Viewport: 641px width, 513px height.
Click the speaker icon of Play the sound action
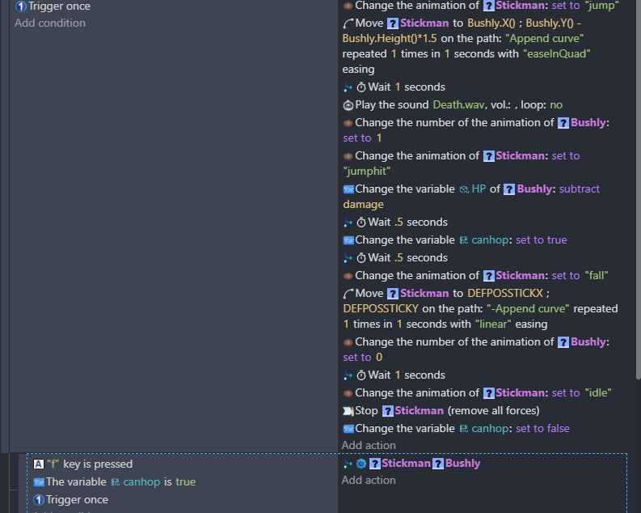tap(348, 105)
